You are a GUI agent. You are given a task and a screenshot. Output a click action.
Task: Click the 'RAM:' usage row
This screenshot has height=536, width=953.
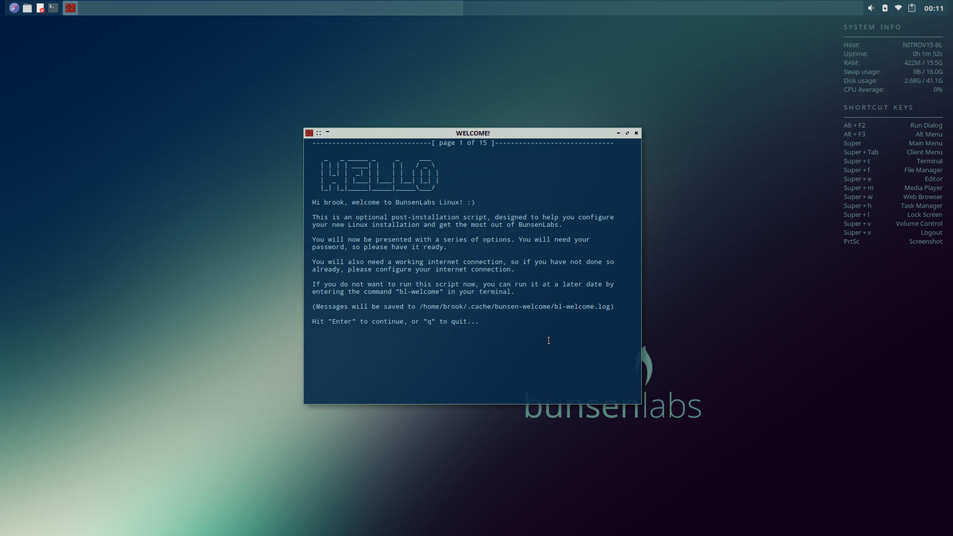[x=893, y=63]
